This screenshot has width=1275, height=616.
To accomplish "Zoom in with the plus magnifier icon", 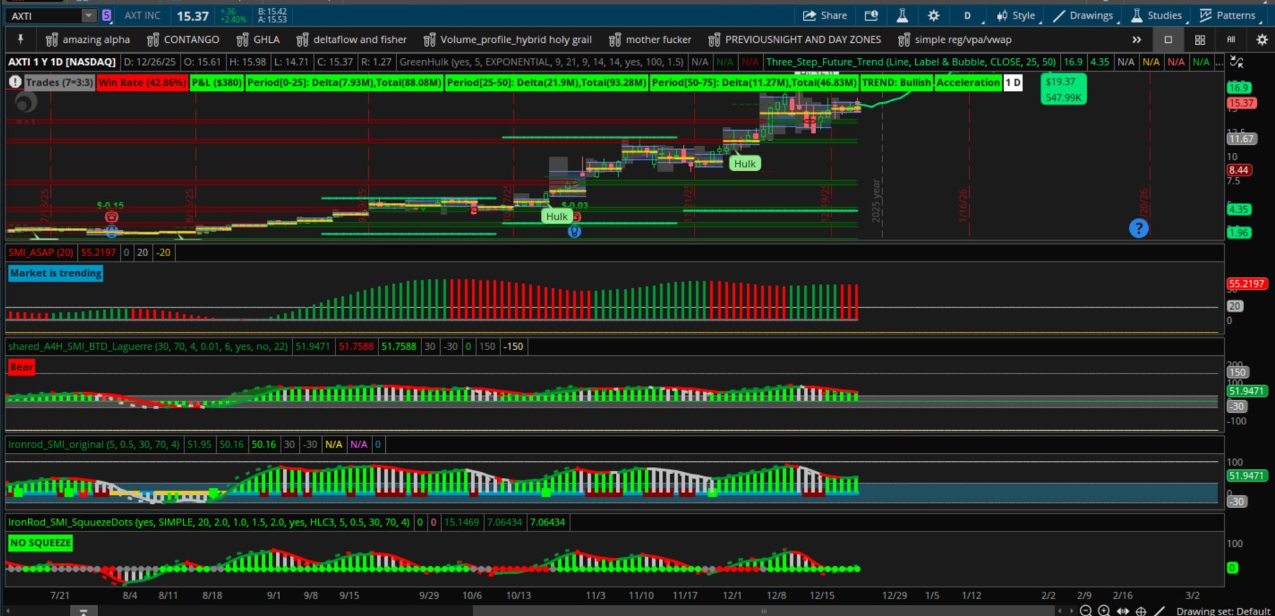I will click(1104, 611).
